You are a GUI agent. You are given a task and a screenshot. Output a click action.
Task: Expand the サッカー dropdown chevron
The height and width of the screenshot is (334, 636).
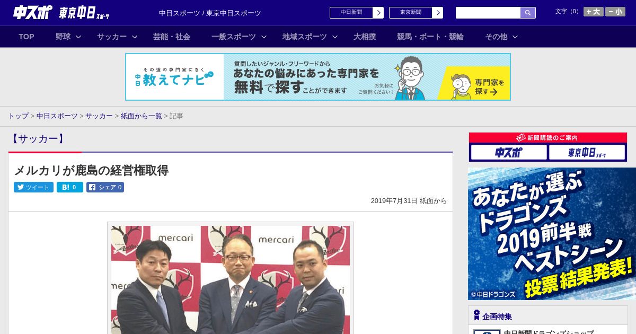[x=135, y=37]
